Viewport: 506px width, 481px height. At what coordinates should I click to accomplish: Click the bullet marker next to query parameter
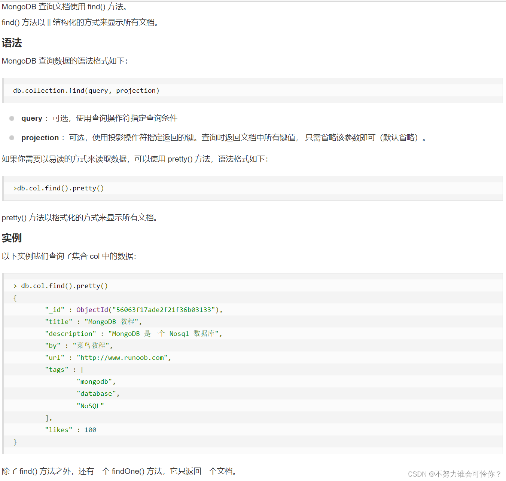pyautogui.click(x=12, y=118)
